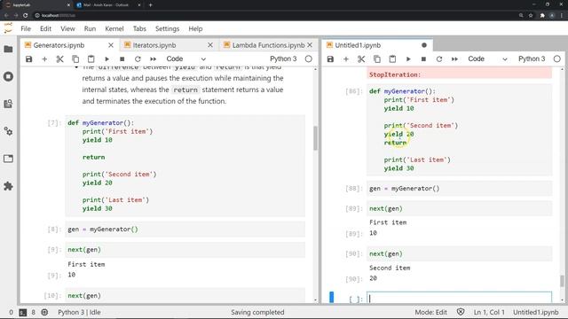Paste cells in Untitled1.ipynb toolbar
Screen dimensions: 568x319
coord(392,59)
